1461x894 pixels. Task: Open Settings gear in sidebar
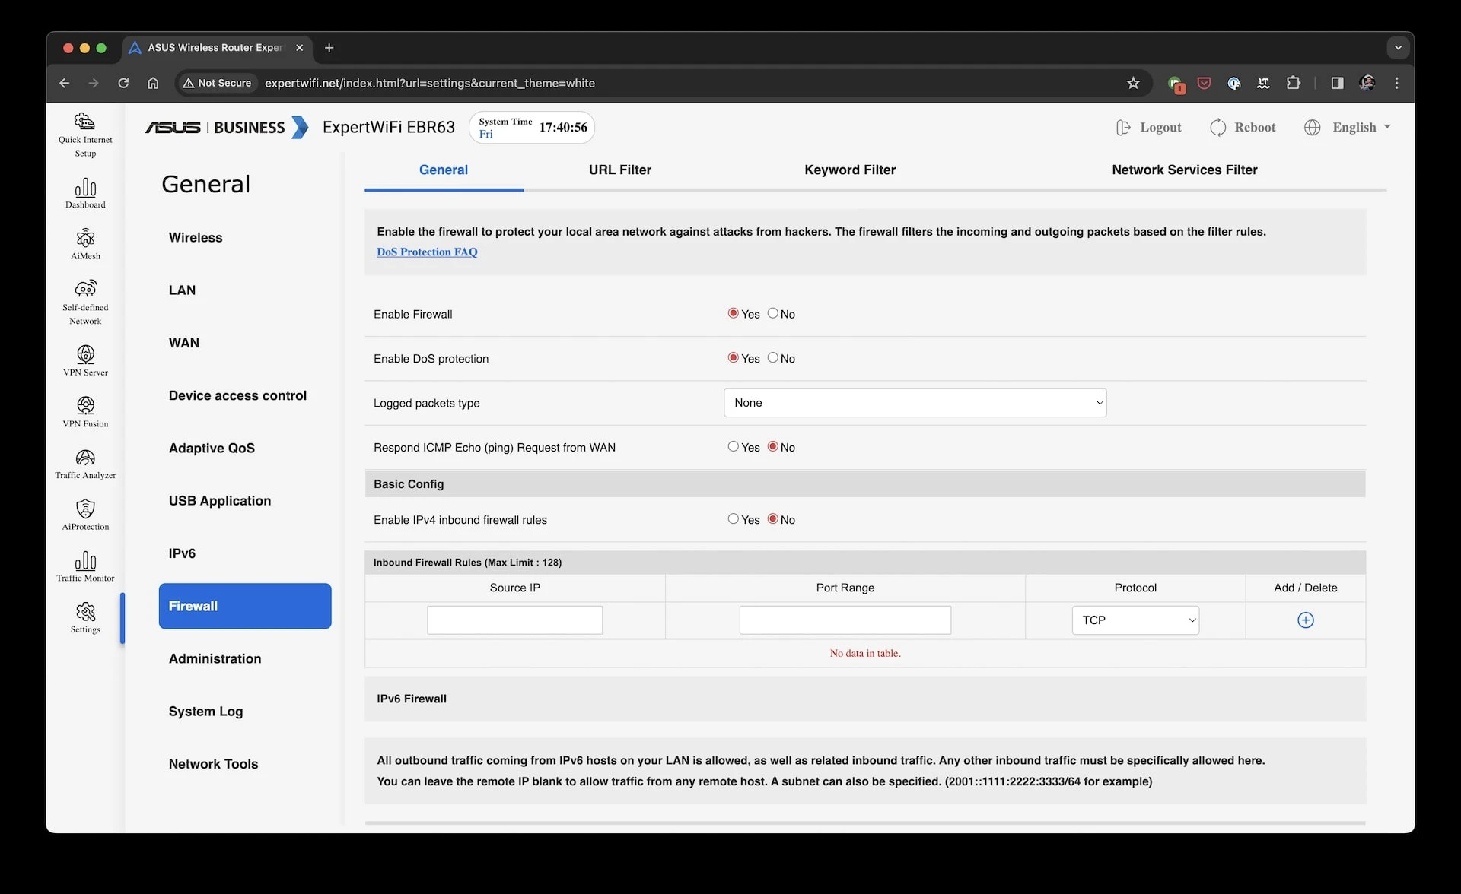coord(85,617)
